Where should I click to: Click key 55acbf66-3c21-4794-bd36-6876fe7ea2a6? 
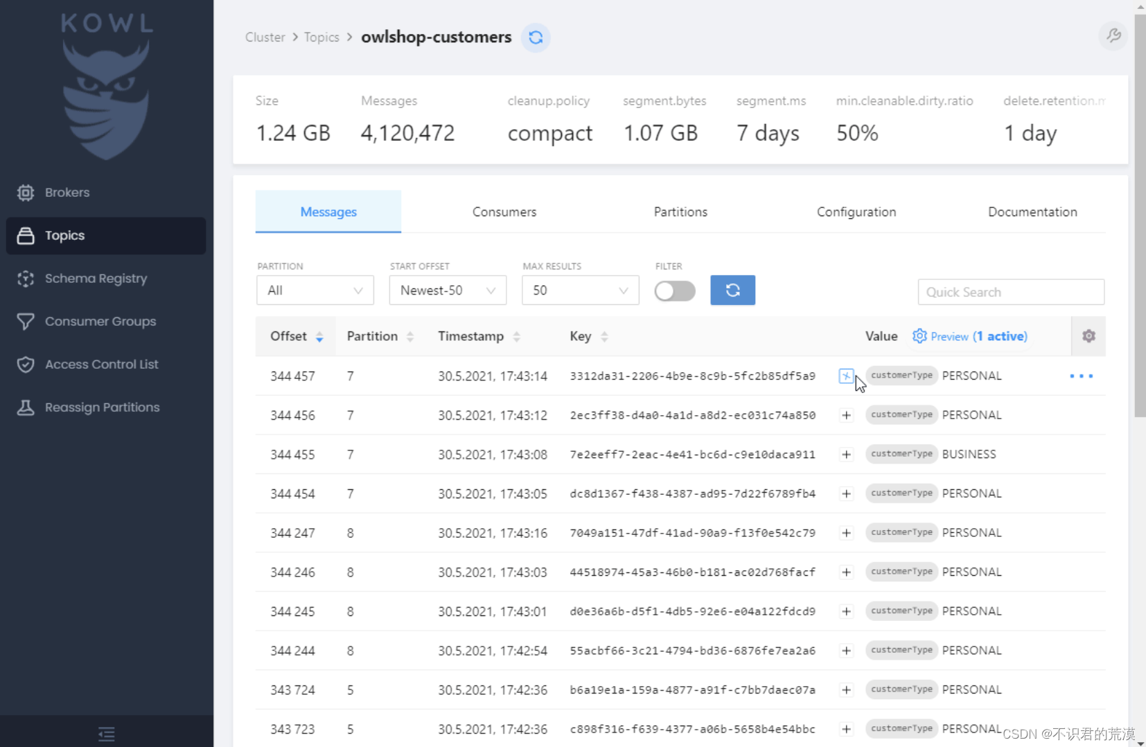click(x=692, y=651)
